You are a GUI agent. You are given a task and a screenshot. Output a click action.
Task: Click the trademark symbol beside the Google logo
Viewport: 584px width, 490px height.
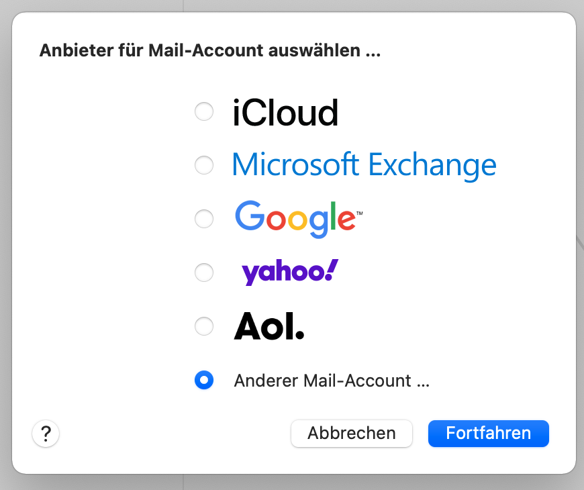click(359, 213)
